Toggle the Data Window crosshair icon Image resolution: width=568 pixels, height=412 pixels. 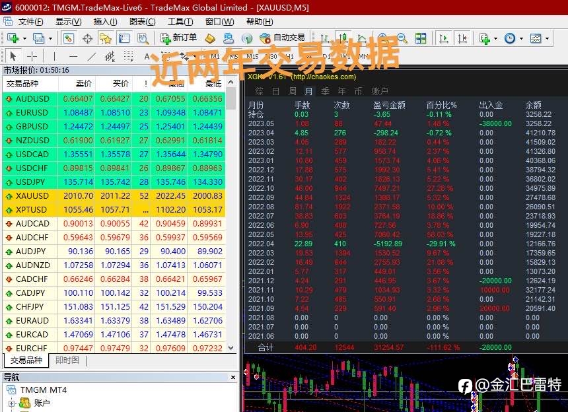(87, 38)
